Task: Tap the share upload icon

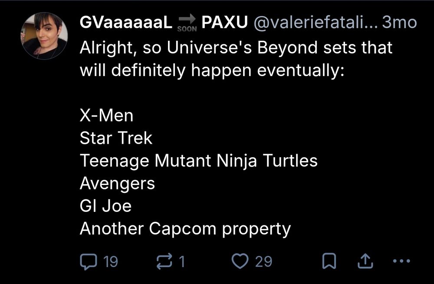Action: [365, 261]
